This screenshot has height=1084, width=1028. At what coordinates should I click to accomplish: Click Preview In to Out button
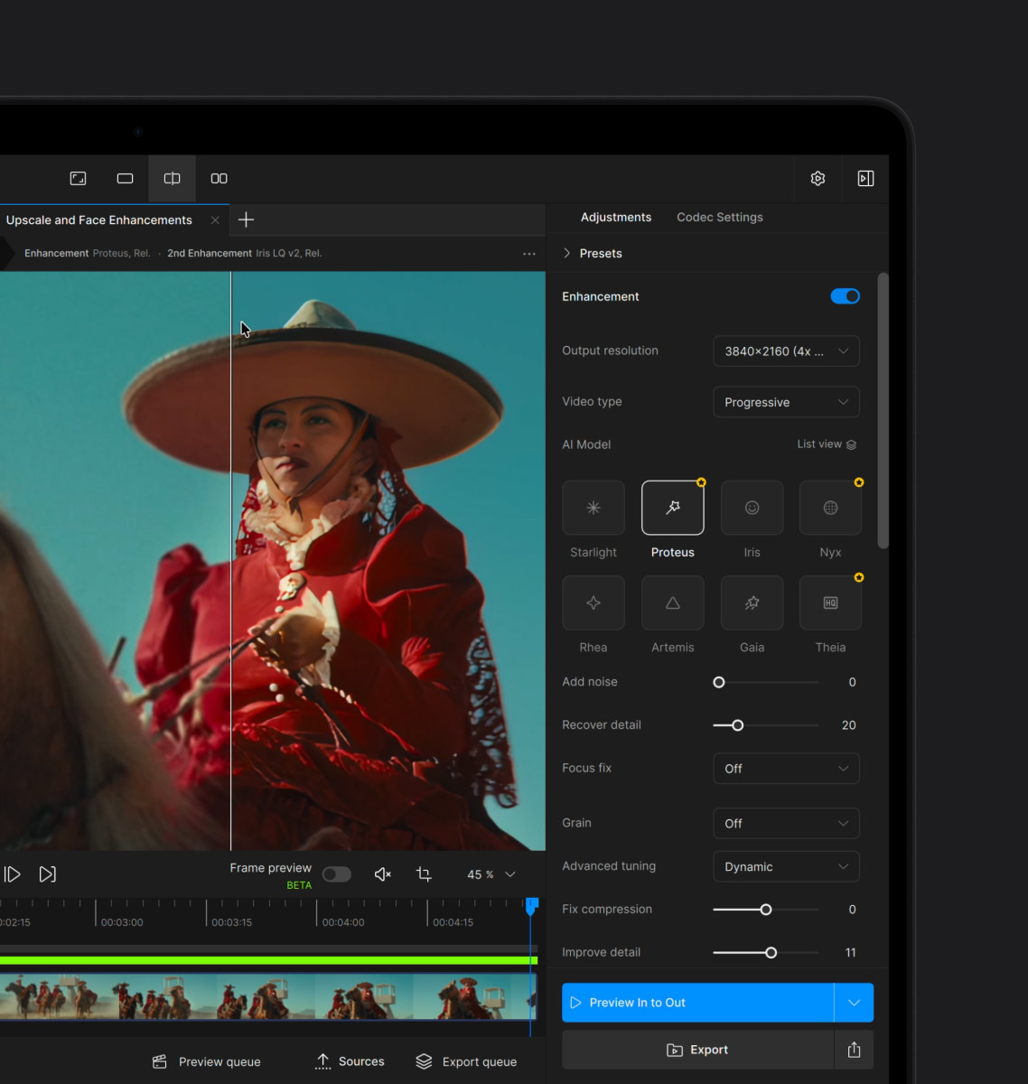click(697, 1003)
